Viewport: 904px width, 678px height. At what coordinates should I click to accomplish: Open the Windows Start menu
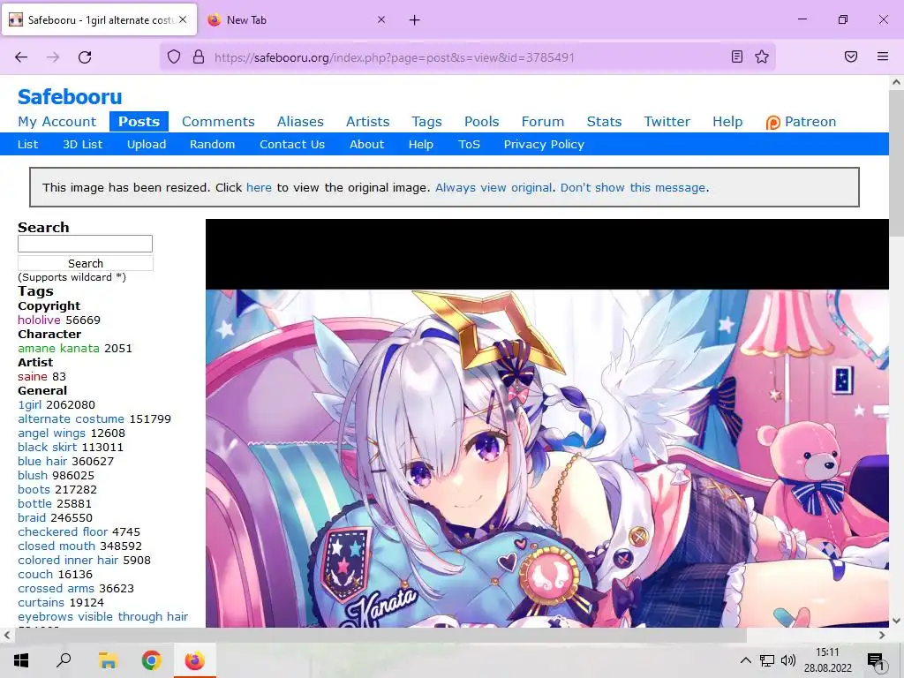tap(21, 660)
